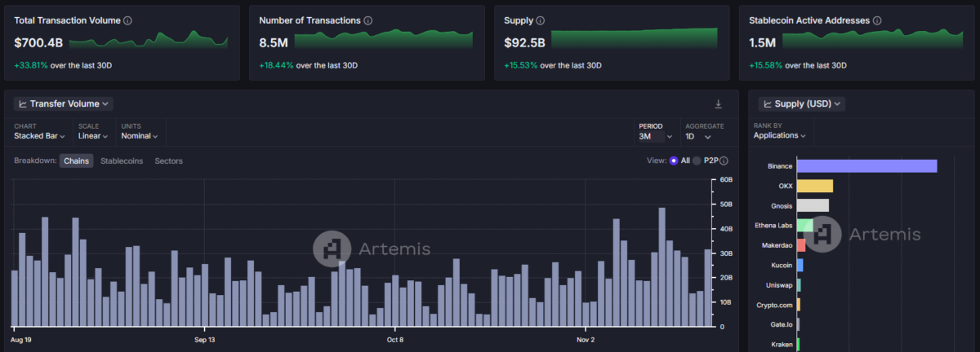Image resolution: width=980 pixels, height=352 pixels.
Task: Click the +15.53% change text
Action: [x=521, y=65]
